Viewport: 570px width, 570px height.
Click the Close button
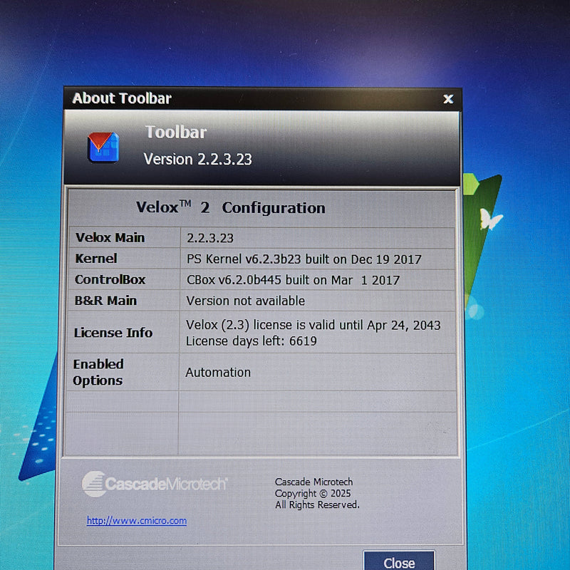click(x=399, y=561)
